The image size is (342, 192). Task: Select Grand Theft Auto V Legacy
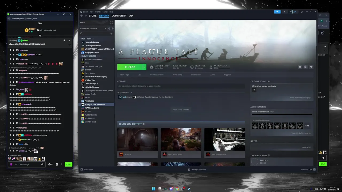(96, 77)
